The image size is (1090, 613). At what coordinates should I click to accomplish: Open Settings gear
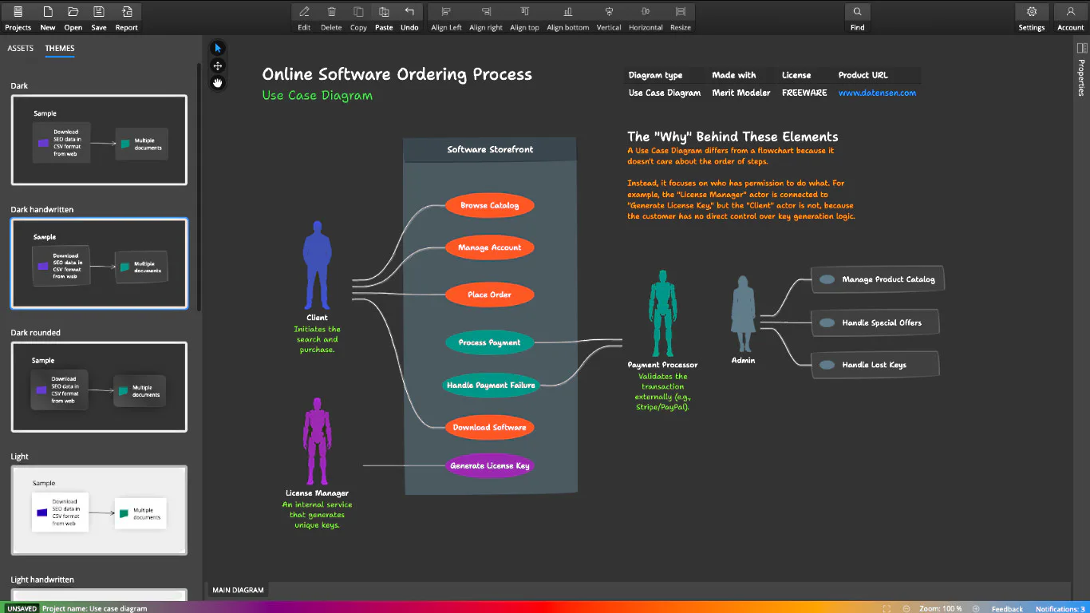tap(1031, 18)
